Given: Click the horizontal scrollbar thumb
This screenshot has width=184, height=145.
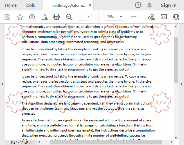Looking at the screenshot, I should click(106, 142).
